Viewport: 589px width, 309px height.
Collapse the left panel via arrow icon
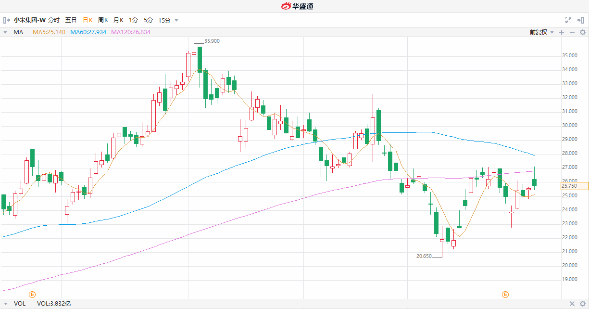[6, 20]
